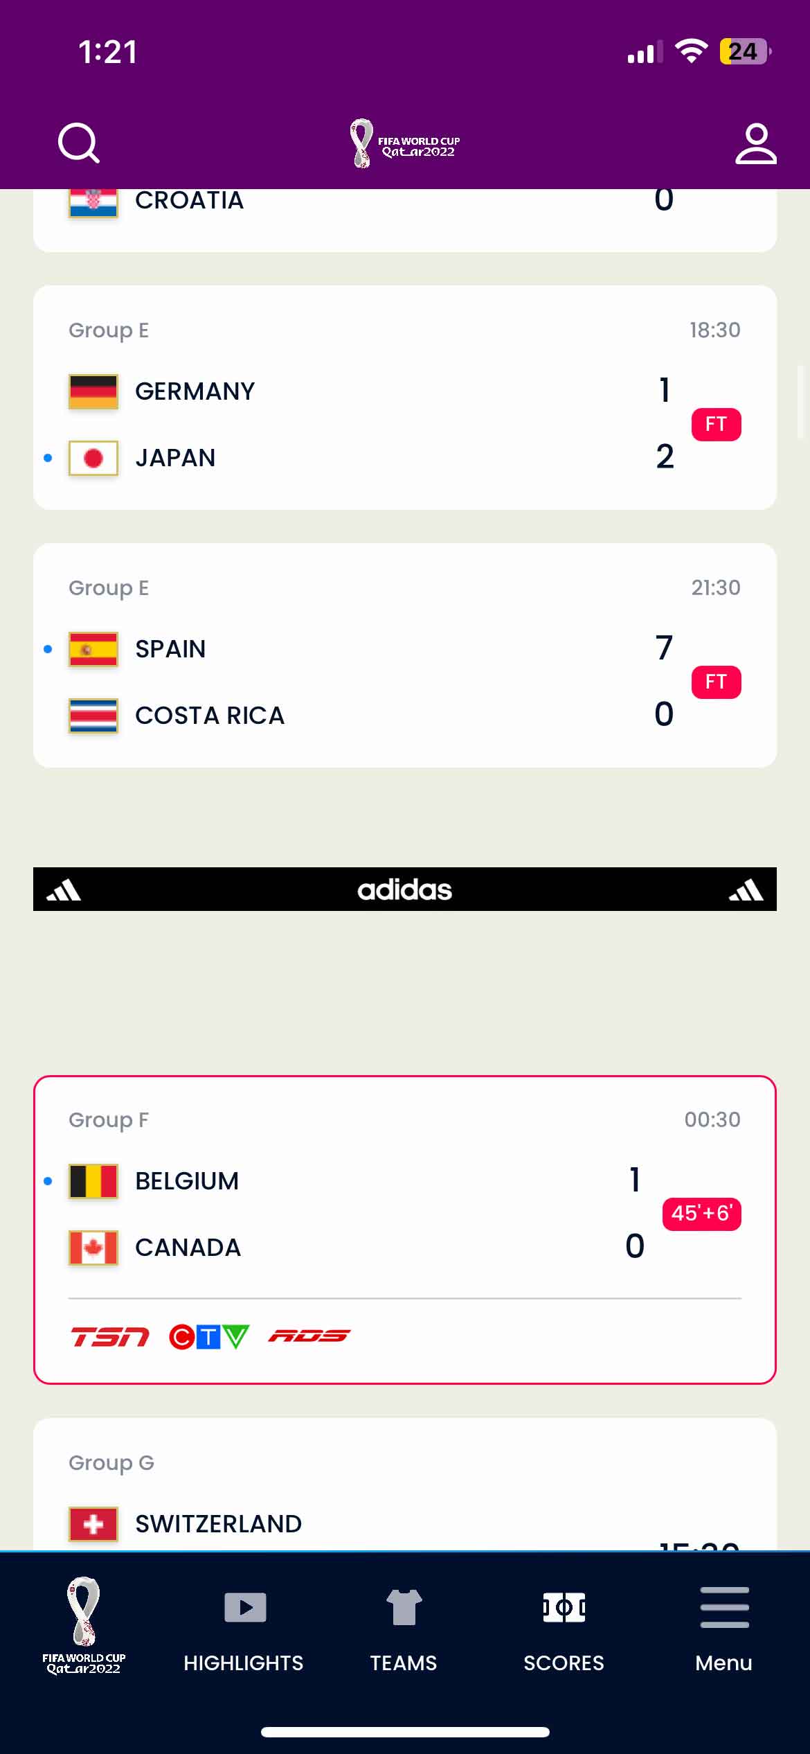Switch to the Highlights tab

pyautogui.click(x=244, y=1625)
